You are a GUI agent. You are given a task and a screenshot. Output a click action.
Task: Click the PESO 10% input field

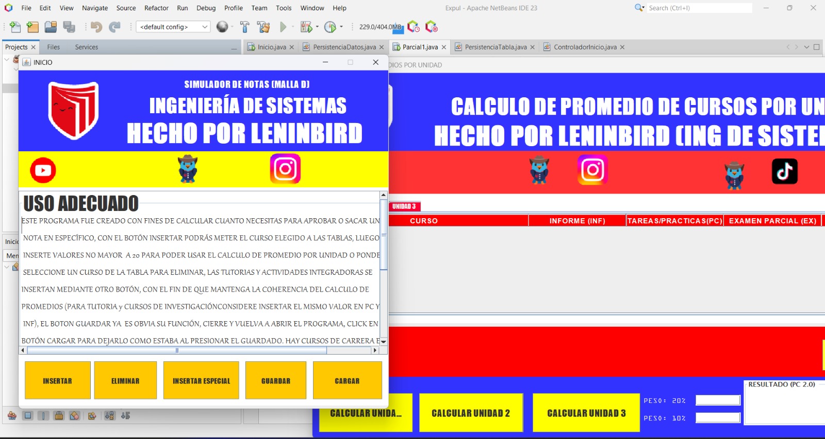coord(718,417)
